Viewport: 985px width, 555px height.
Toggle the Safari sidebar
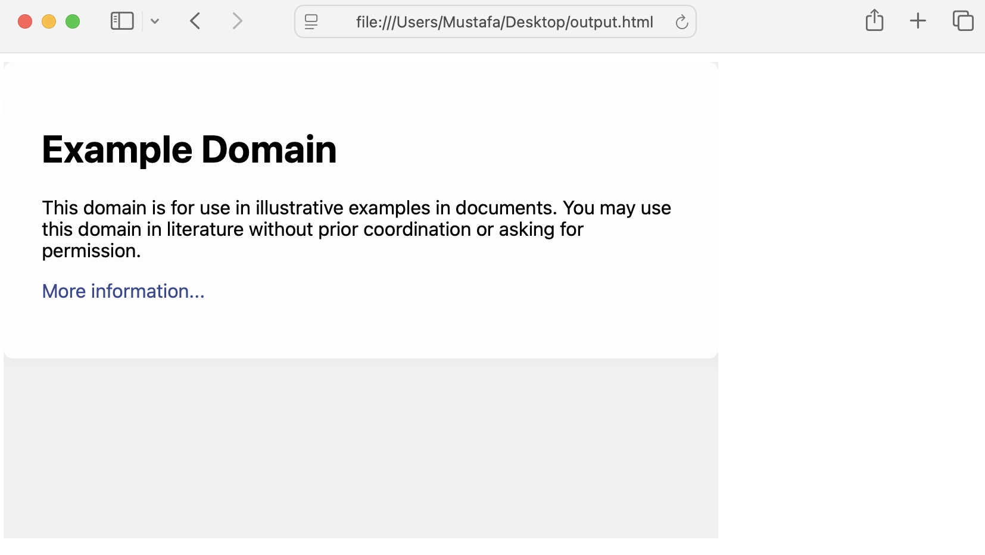pos(121,21)
